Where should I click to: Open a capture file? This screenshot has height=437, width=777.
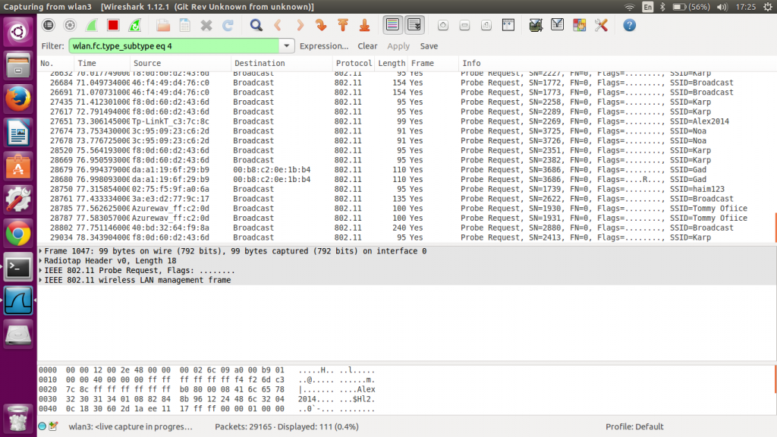pos(163,25)
